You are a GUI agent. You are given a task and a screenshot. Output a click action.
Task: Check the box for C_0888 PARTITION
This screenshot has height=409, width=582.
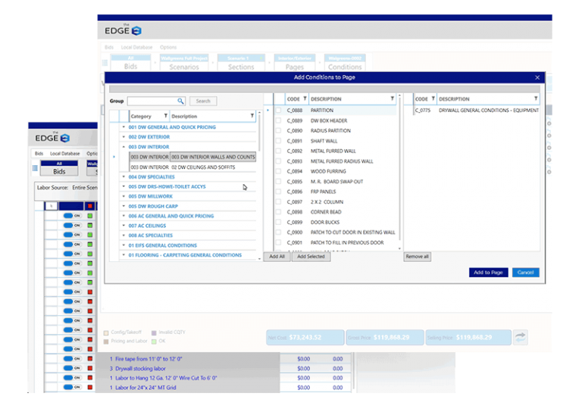coord(278,111)
